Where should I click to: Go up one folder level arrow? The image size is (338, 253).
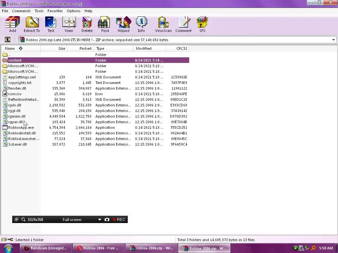8,40
